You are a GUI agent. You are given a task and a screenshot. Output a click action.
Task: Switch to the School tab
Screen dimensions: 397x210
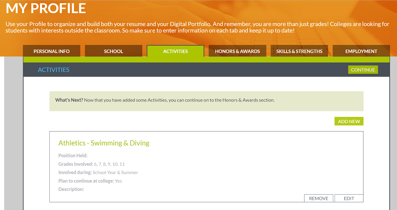click(113, 51)
